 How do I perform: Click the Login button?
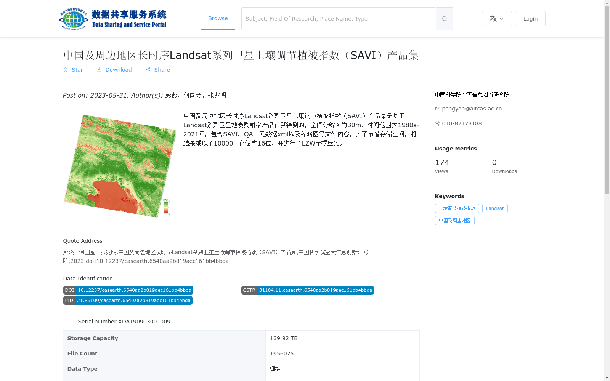(530, 18)
